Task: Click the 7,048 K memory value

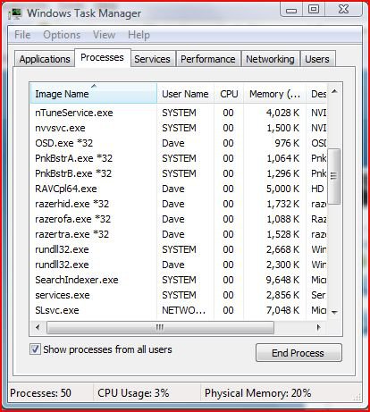Action: [x=282, y=310]
